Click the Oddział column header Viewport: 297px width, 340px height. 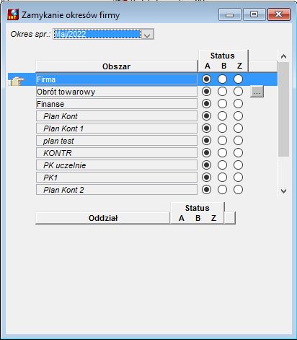(x=103, y=218)
